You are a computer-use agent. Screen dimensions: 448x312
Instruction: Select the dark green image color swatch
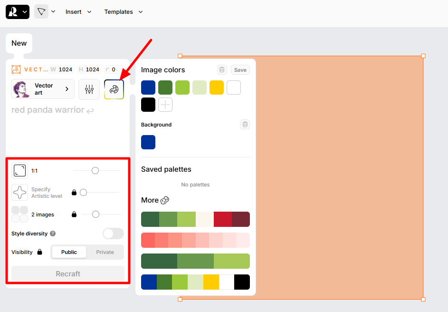[165, 88]
